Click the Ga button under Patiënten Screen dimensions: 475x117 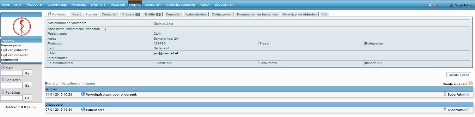27,98
